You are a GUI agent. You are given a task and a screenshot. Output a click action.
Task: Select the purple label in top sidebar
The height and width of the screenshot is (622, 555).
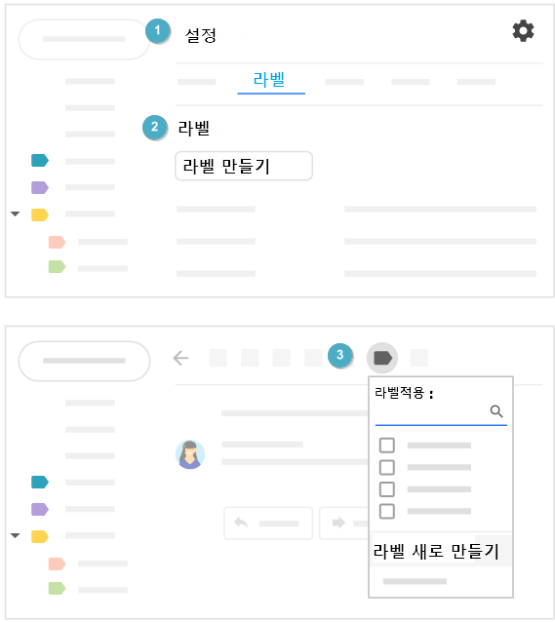pos(40,187)
